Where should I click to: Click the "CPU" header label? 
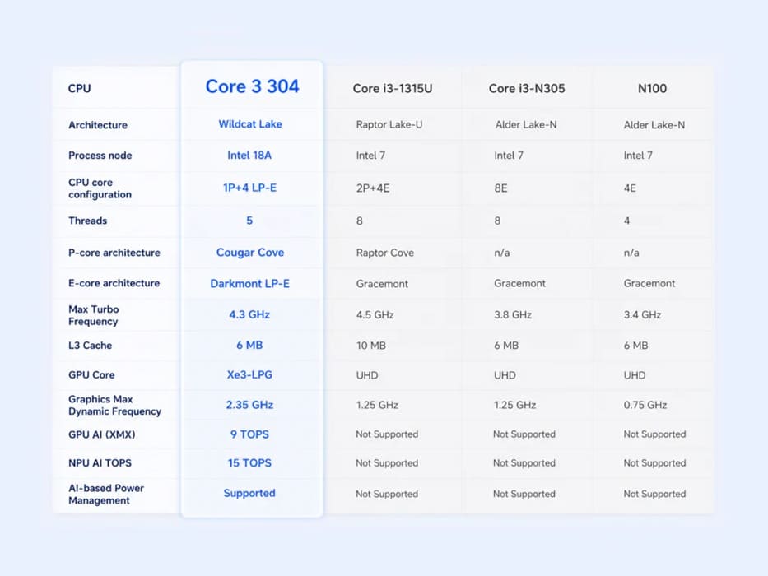tap(79, 88)
